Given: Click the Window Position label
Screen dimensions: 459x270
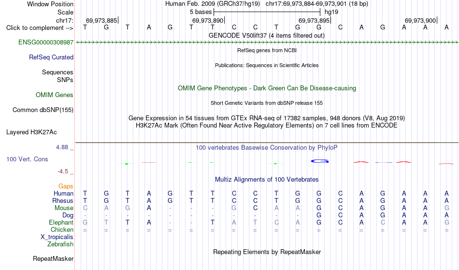Looking at the screenshot, I should coord(50,4).
